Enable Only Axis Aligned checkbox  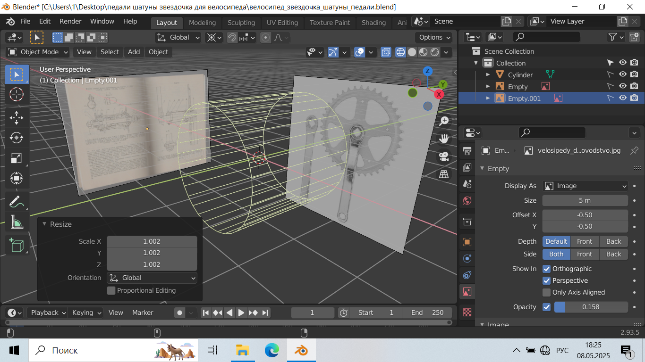(547, 292)
